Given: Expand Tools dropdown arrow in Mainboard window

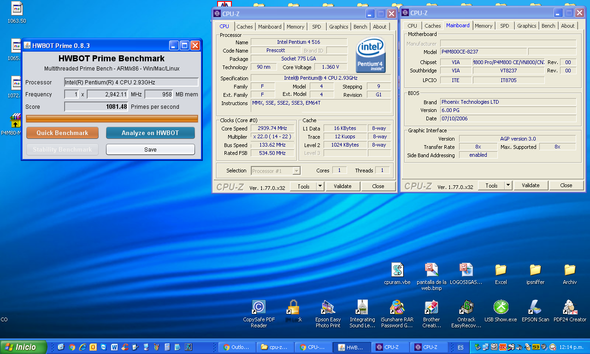Looking at the screenshot, I should (x=508, y=185).
